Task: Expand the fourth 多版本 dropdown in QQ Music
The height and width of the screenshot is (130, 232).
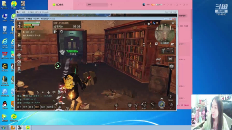Action: point(182,98)
